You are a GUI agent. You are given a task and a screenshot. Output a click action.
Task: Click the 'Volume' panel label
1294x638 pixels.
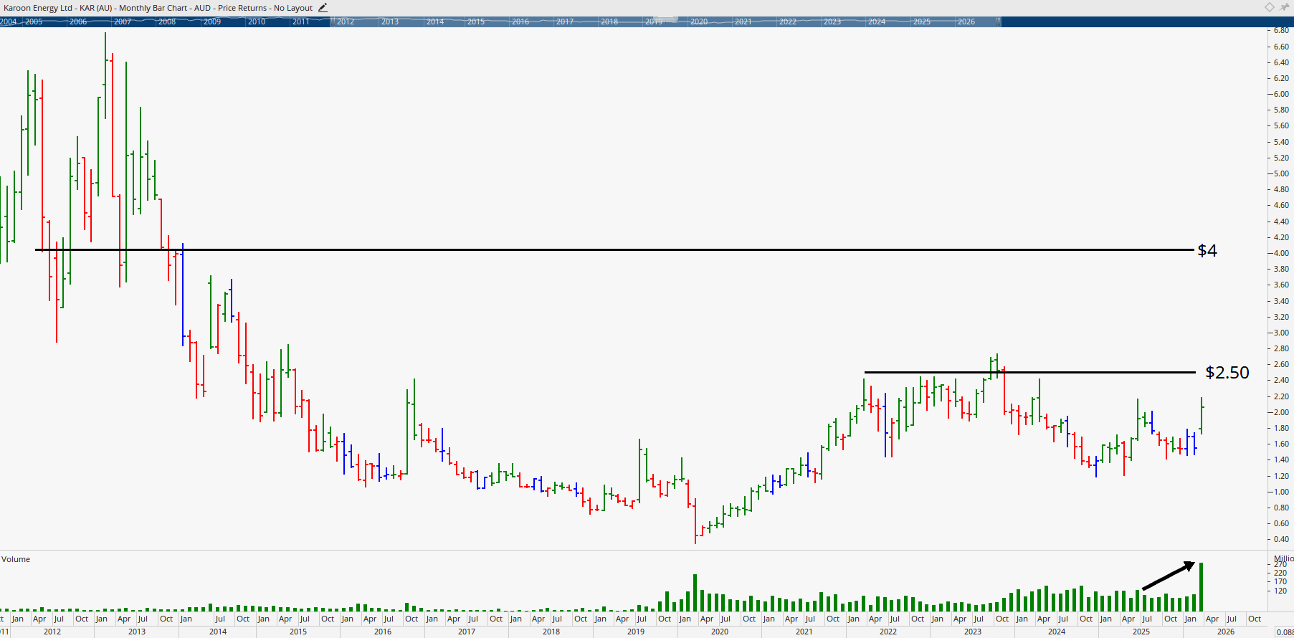click(x=16, y=559)
